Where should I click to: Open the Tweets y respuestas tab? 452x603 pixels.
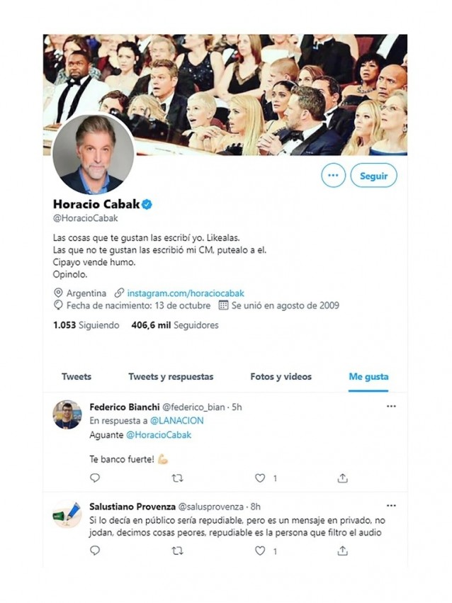tap(171, 376)
